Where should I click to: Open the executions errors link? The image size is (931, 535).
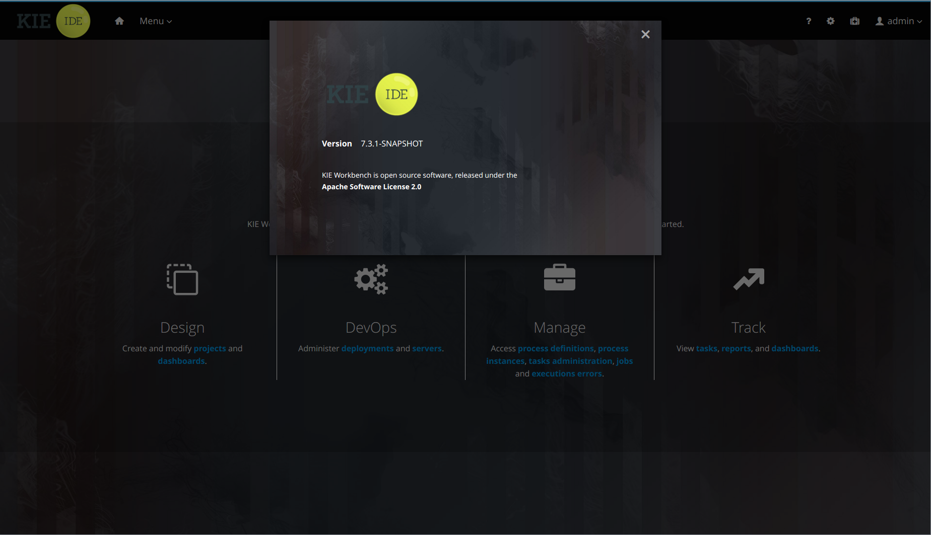[x=567, y=373]
